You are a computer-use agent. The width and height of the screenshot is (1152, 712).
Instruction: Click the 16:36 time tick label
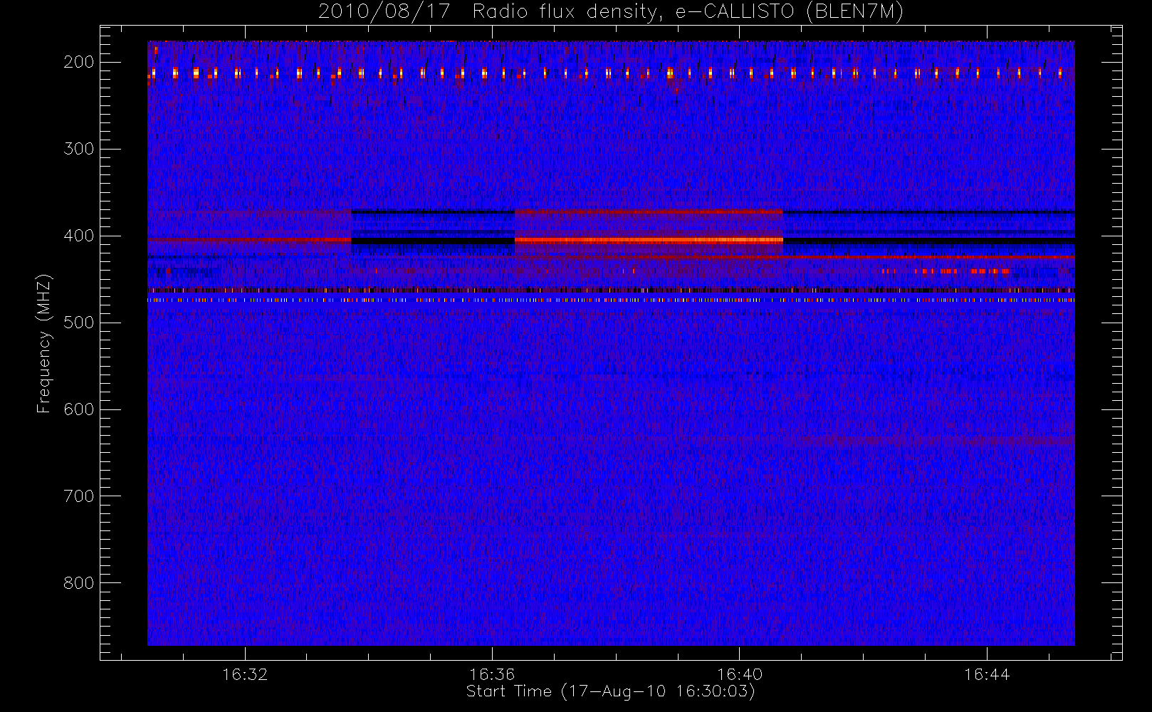pyautogui.click(x=492, y=674)
